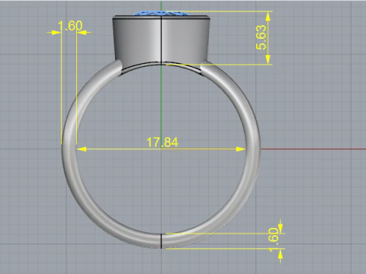Select the rotated 1.60 dimension at ring bottom
This screenshot has height=274, width=366.
[274, 240]
